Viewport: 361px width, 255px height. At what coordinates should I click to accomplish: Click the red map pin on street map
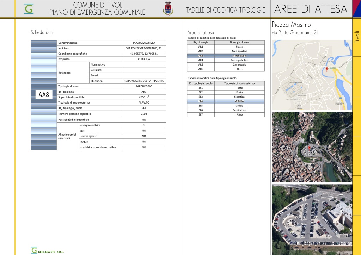click(x=327, y=69)
